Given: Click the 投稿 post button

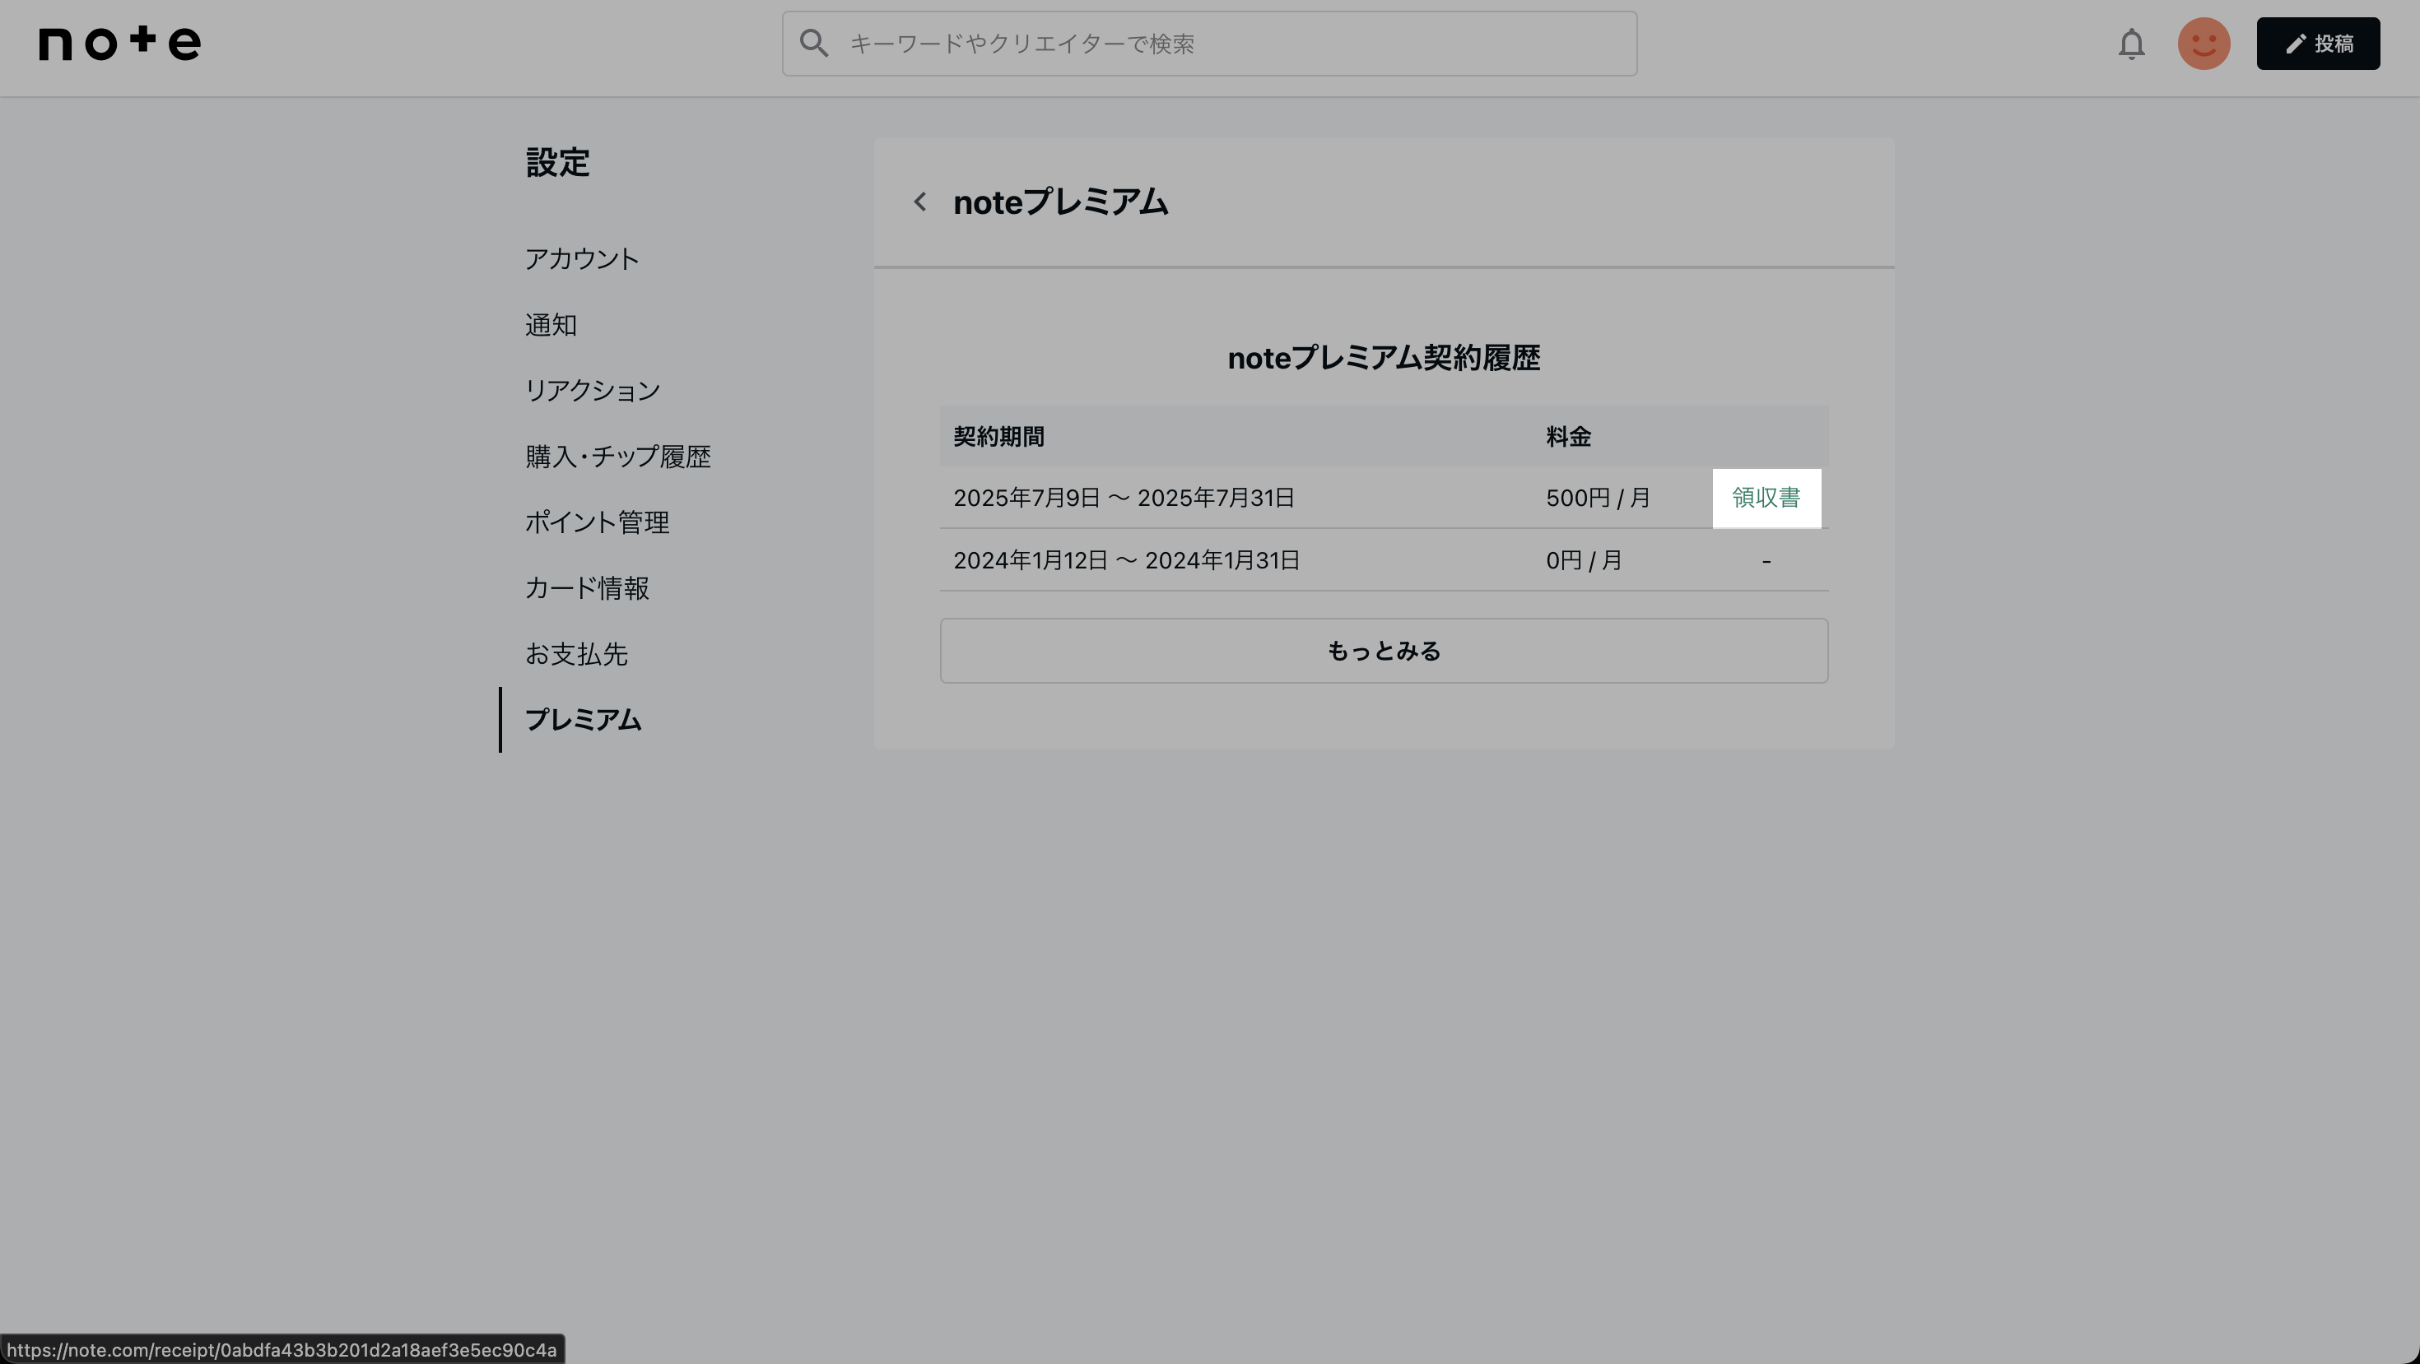Looking at the screenshot, I should [x=2318, y=44].
